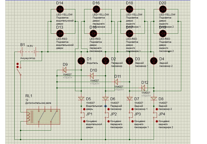Select the B1 battery symbol

coord(28,52)
